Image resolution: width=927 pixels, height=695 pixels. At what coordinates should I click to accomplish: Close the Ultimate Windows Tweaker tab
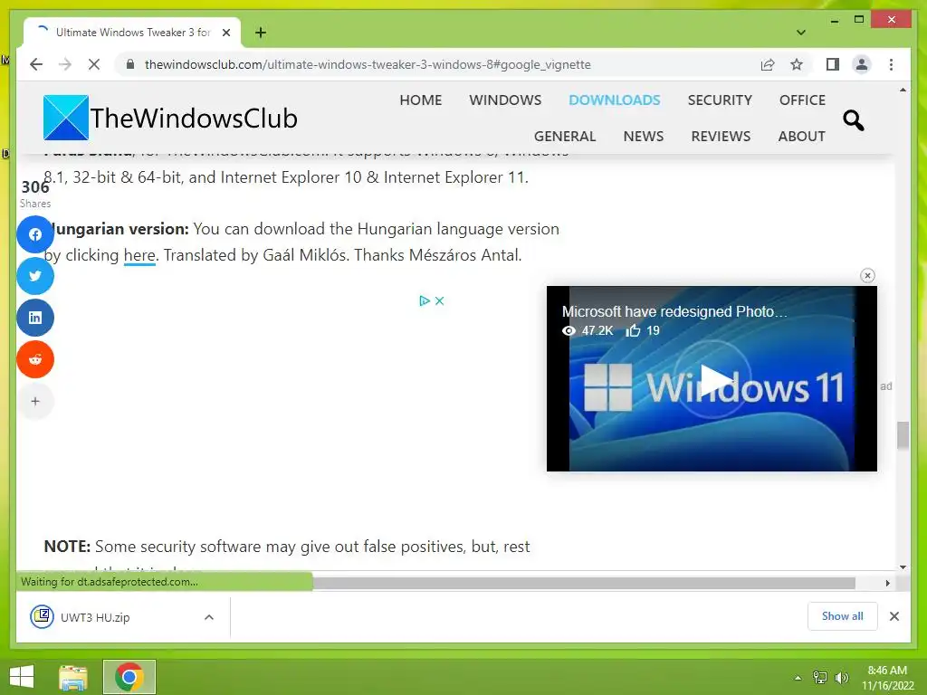click(226, 33)
